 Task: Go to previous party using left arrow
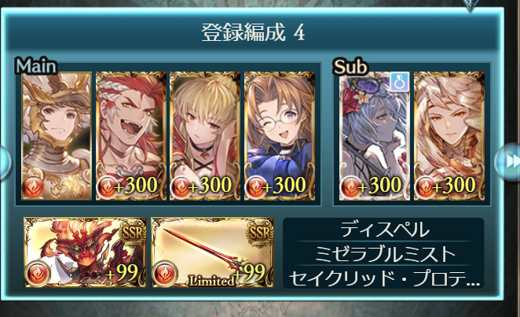(x=5, y=163)
